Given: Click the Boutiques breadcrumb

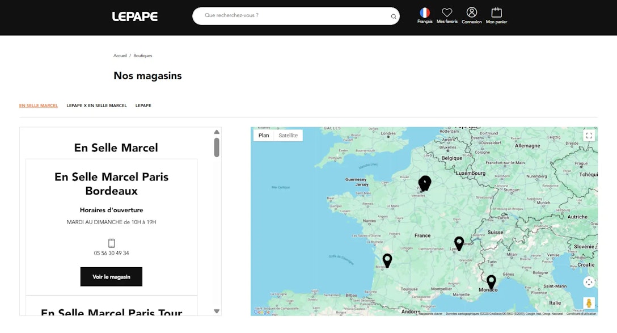Looking at the screenshot, I should point(142,56).
